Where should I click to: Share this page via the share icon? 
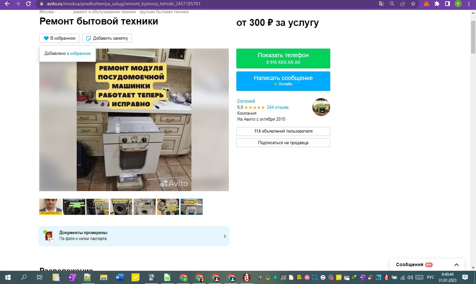(x=403, y=4)
